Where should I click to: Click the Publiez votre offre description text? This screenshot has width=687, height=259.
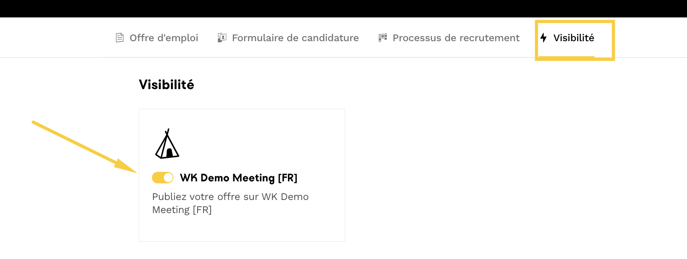point(230,203)
